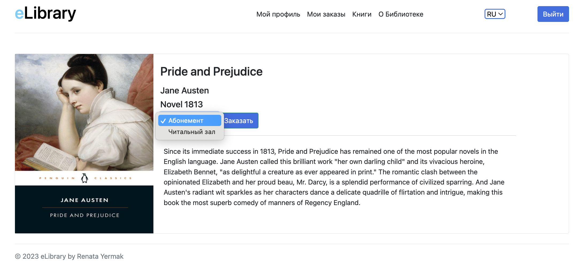Click the book description paragraph
Screen dimensions: 588x267
(x=334, y=177)
